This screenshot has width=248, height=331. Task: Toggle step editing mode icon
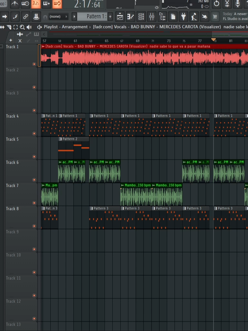point(15,16)
